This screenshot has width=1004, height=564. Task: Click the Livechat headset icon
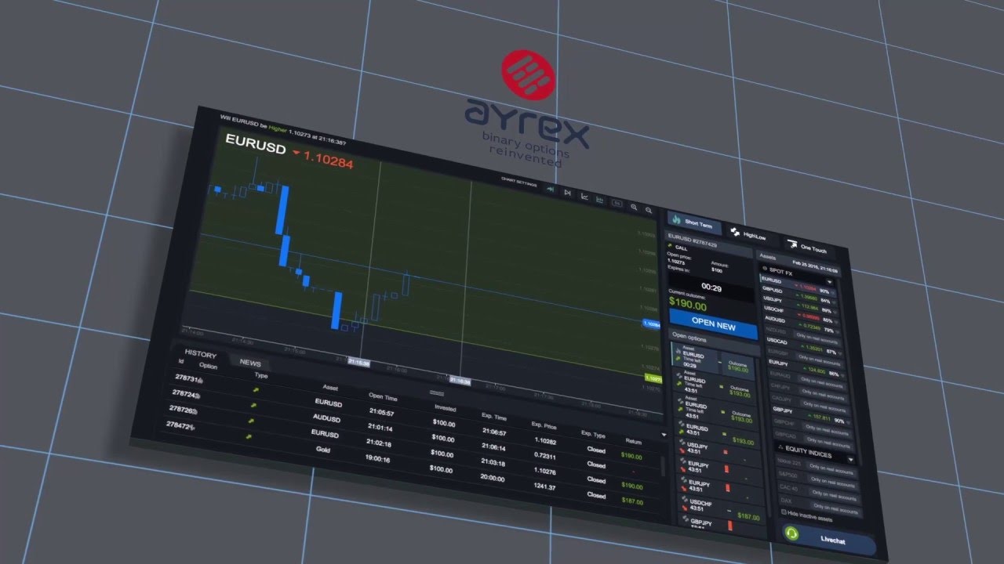point(791,534)
